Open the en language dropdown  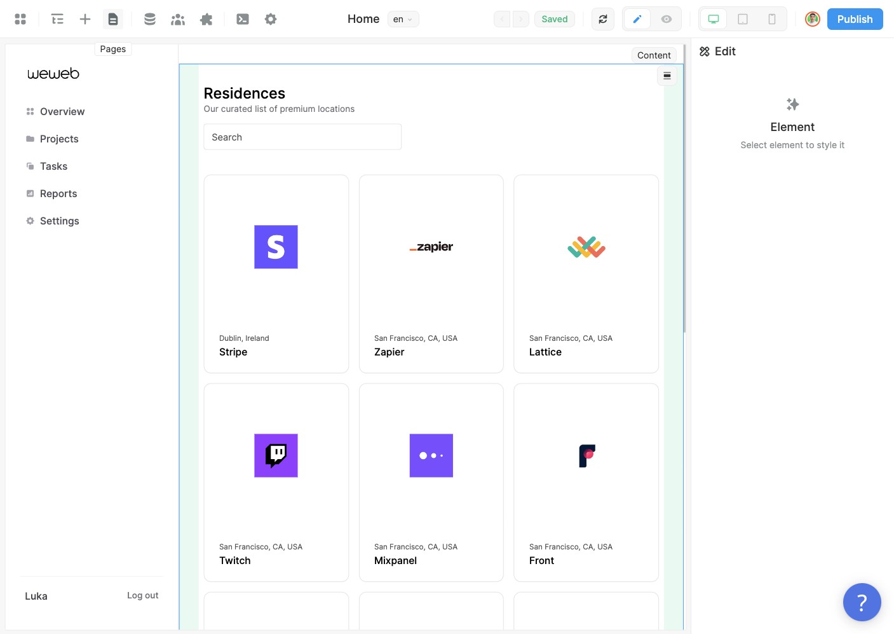[x=403, y=19]
